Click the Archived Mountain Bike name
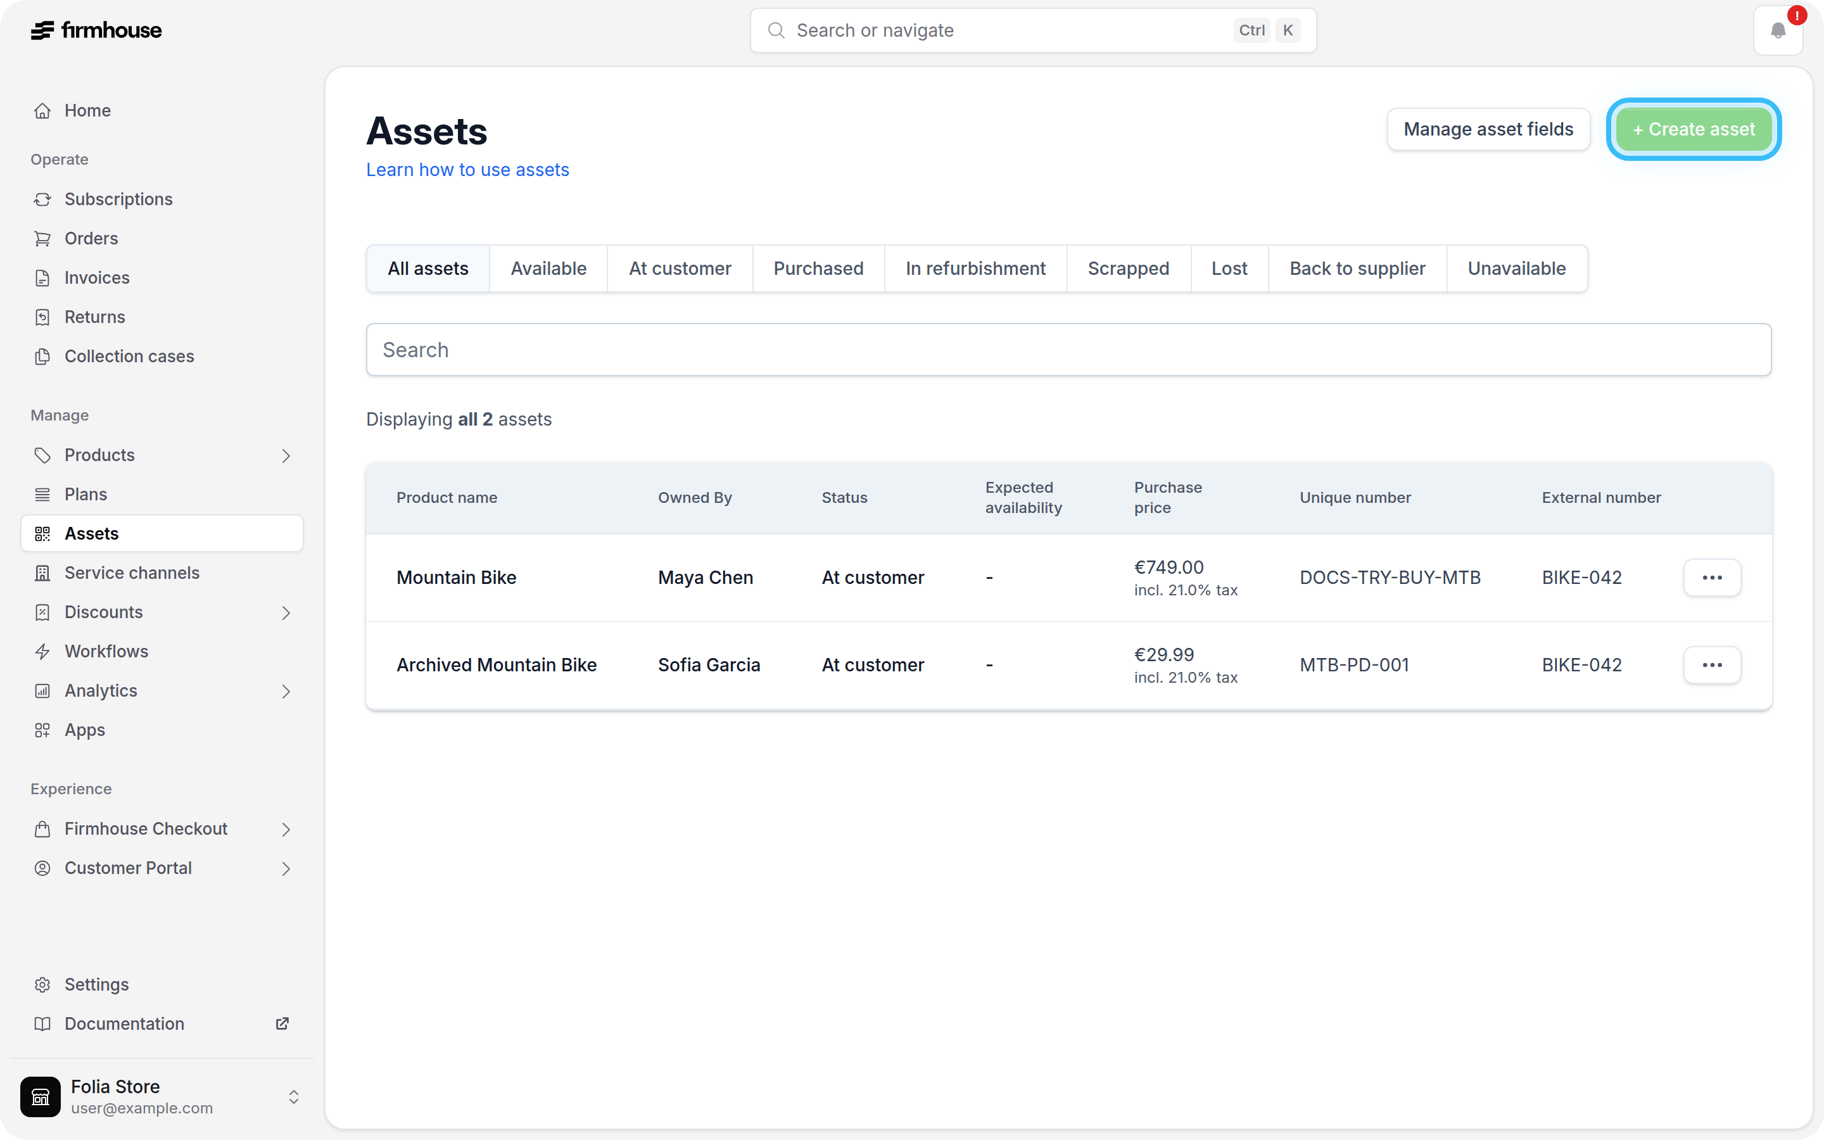The image size is (1824, 1140). click(496, 665)
